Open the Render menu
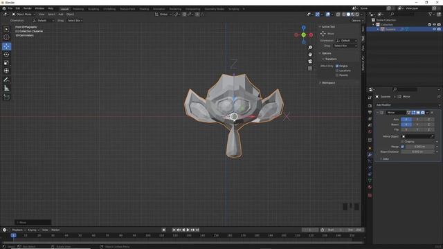The width and height of the screenshot is (443, 249). (28, 8)
